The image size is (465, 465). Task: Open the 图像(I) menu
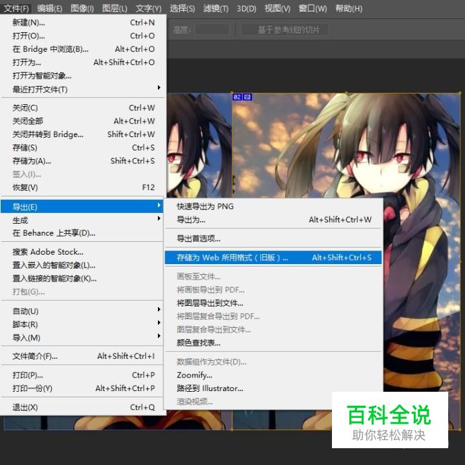point(82,8)
